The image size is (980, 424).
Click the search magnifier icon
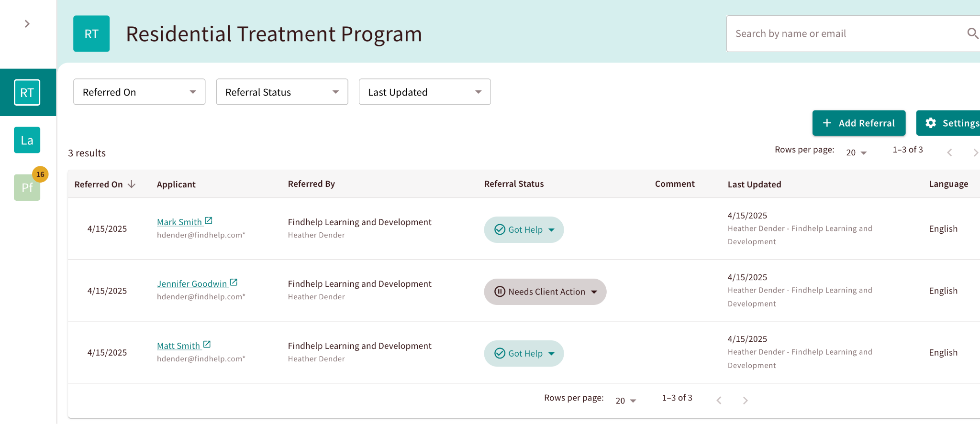972,33
